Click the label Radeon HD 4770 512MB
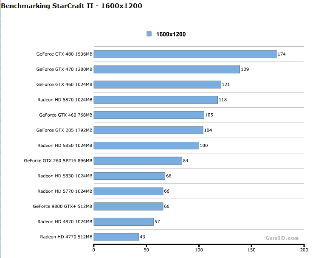316x258 pixels. click(x=66, y=237)
